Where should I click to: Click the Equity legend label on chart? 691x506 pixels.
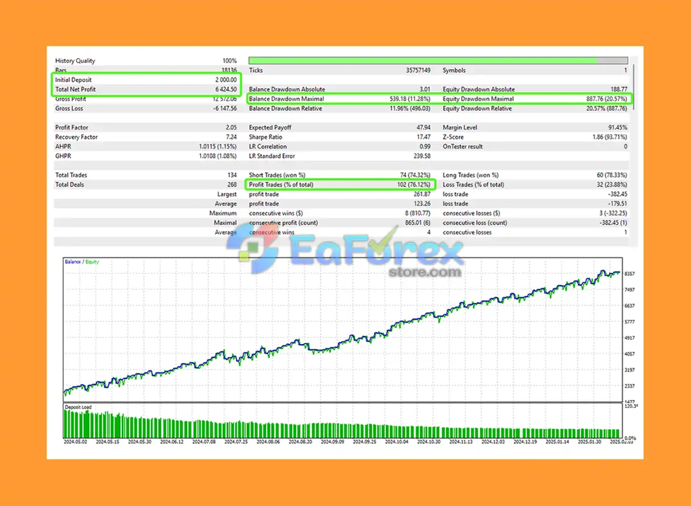point(92,262)
